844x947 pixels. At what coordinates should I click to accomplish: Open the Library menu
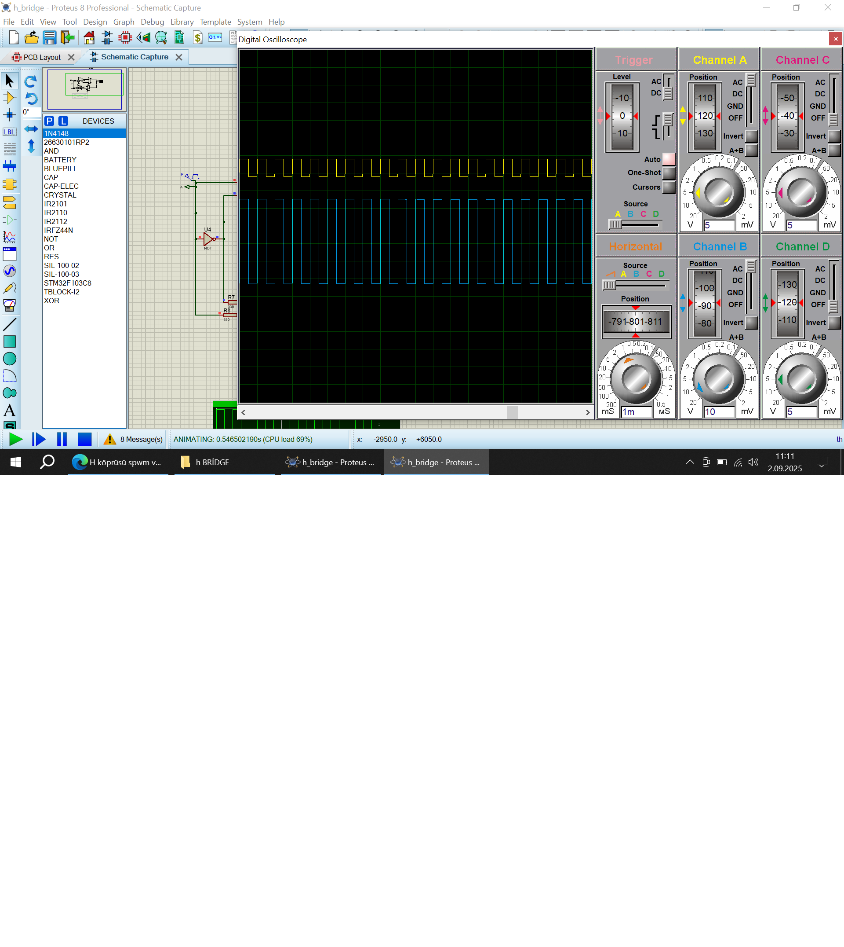(182, 22)
